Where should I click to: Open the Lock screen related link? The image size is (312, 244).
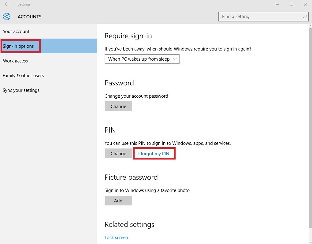116,238
